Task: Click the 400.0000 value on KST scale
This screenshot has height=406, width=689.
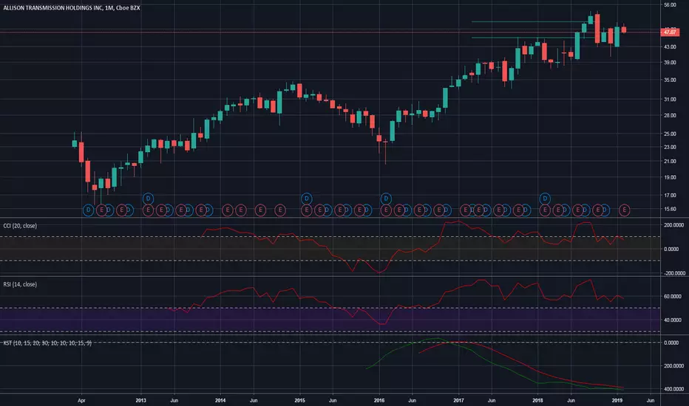Action: coord(674,389)
